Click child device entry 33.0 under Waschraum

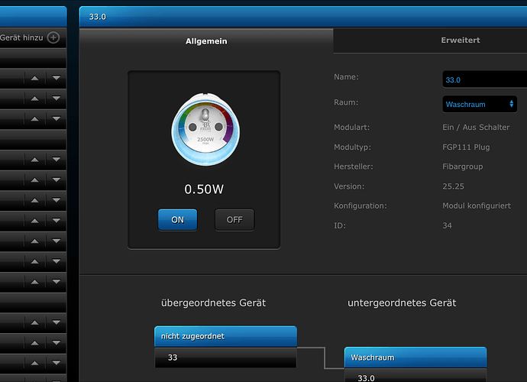coord(415,376)
